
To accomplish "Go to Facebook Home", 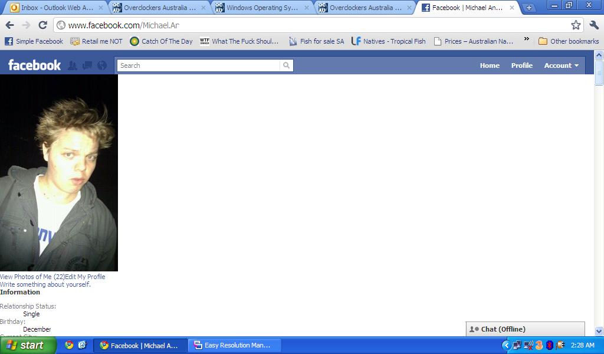I will click(x=490, y=65).
